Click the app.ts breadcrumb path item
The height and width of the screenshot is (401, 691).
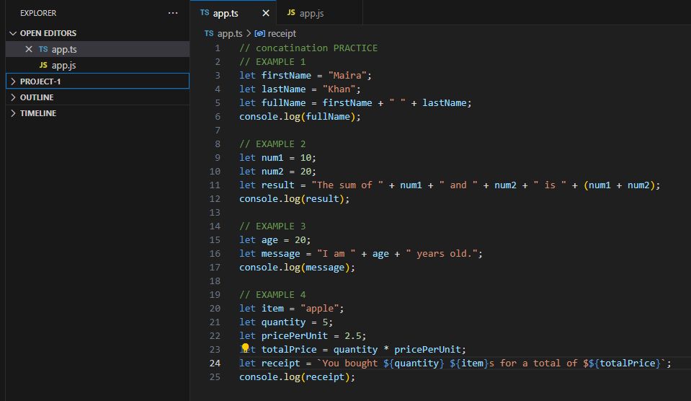click(x=230, y=33)
